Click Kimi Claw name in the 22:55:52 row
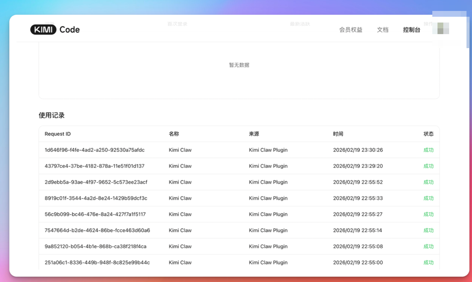The height and width of the screenshot is (282, 472). coord(180,182)
